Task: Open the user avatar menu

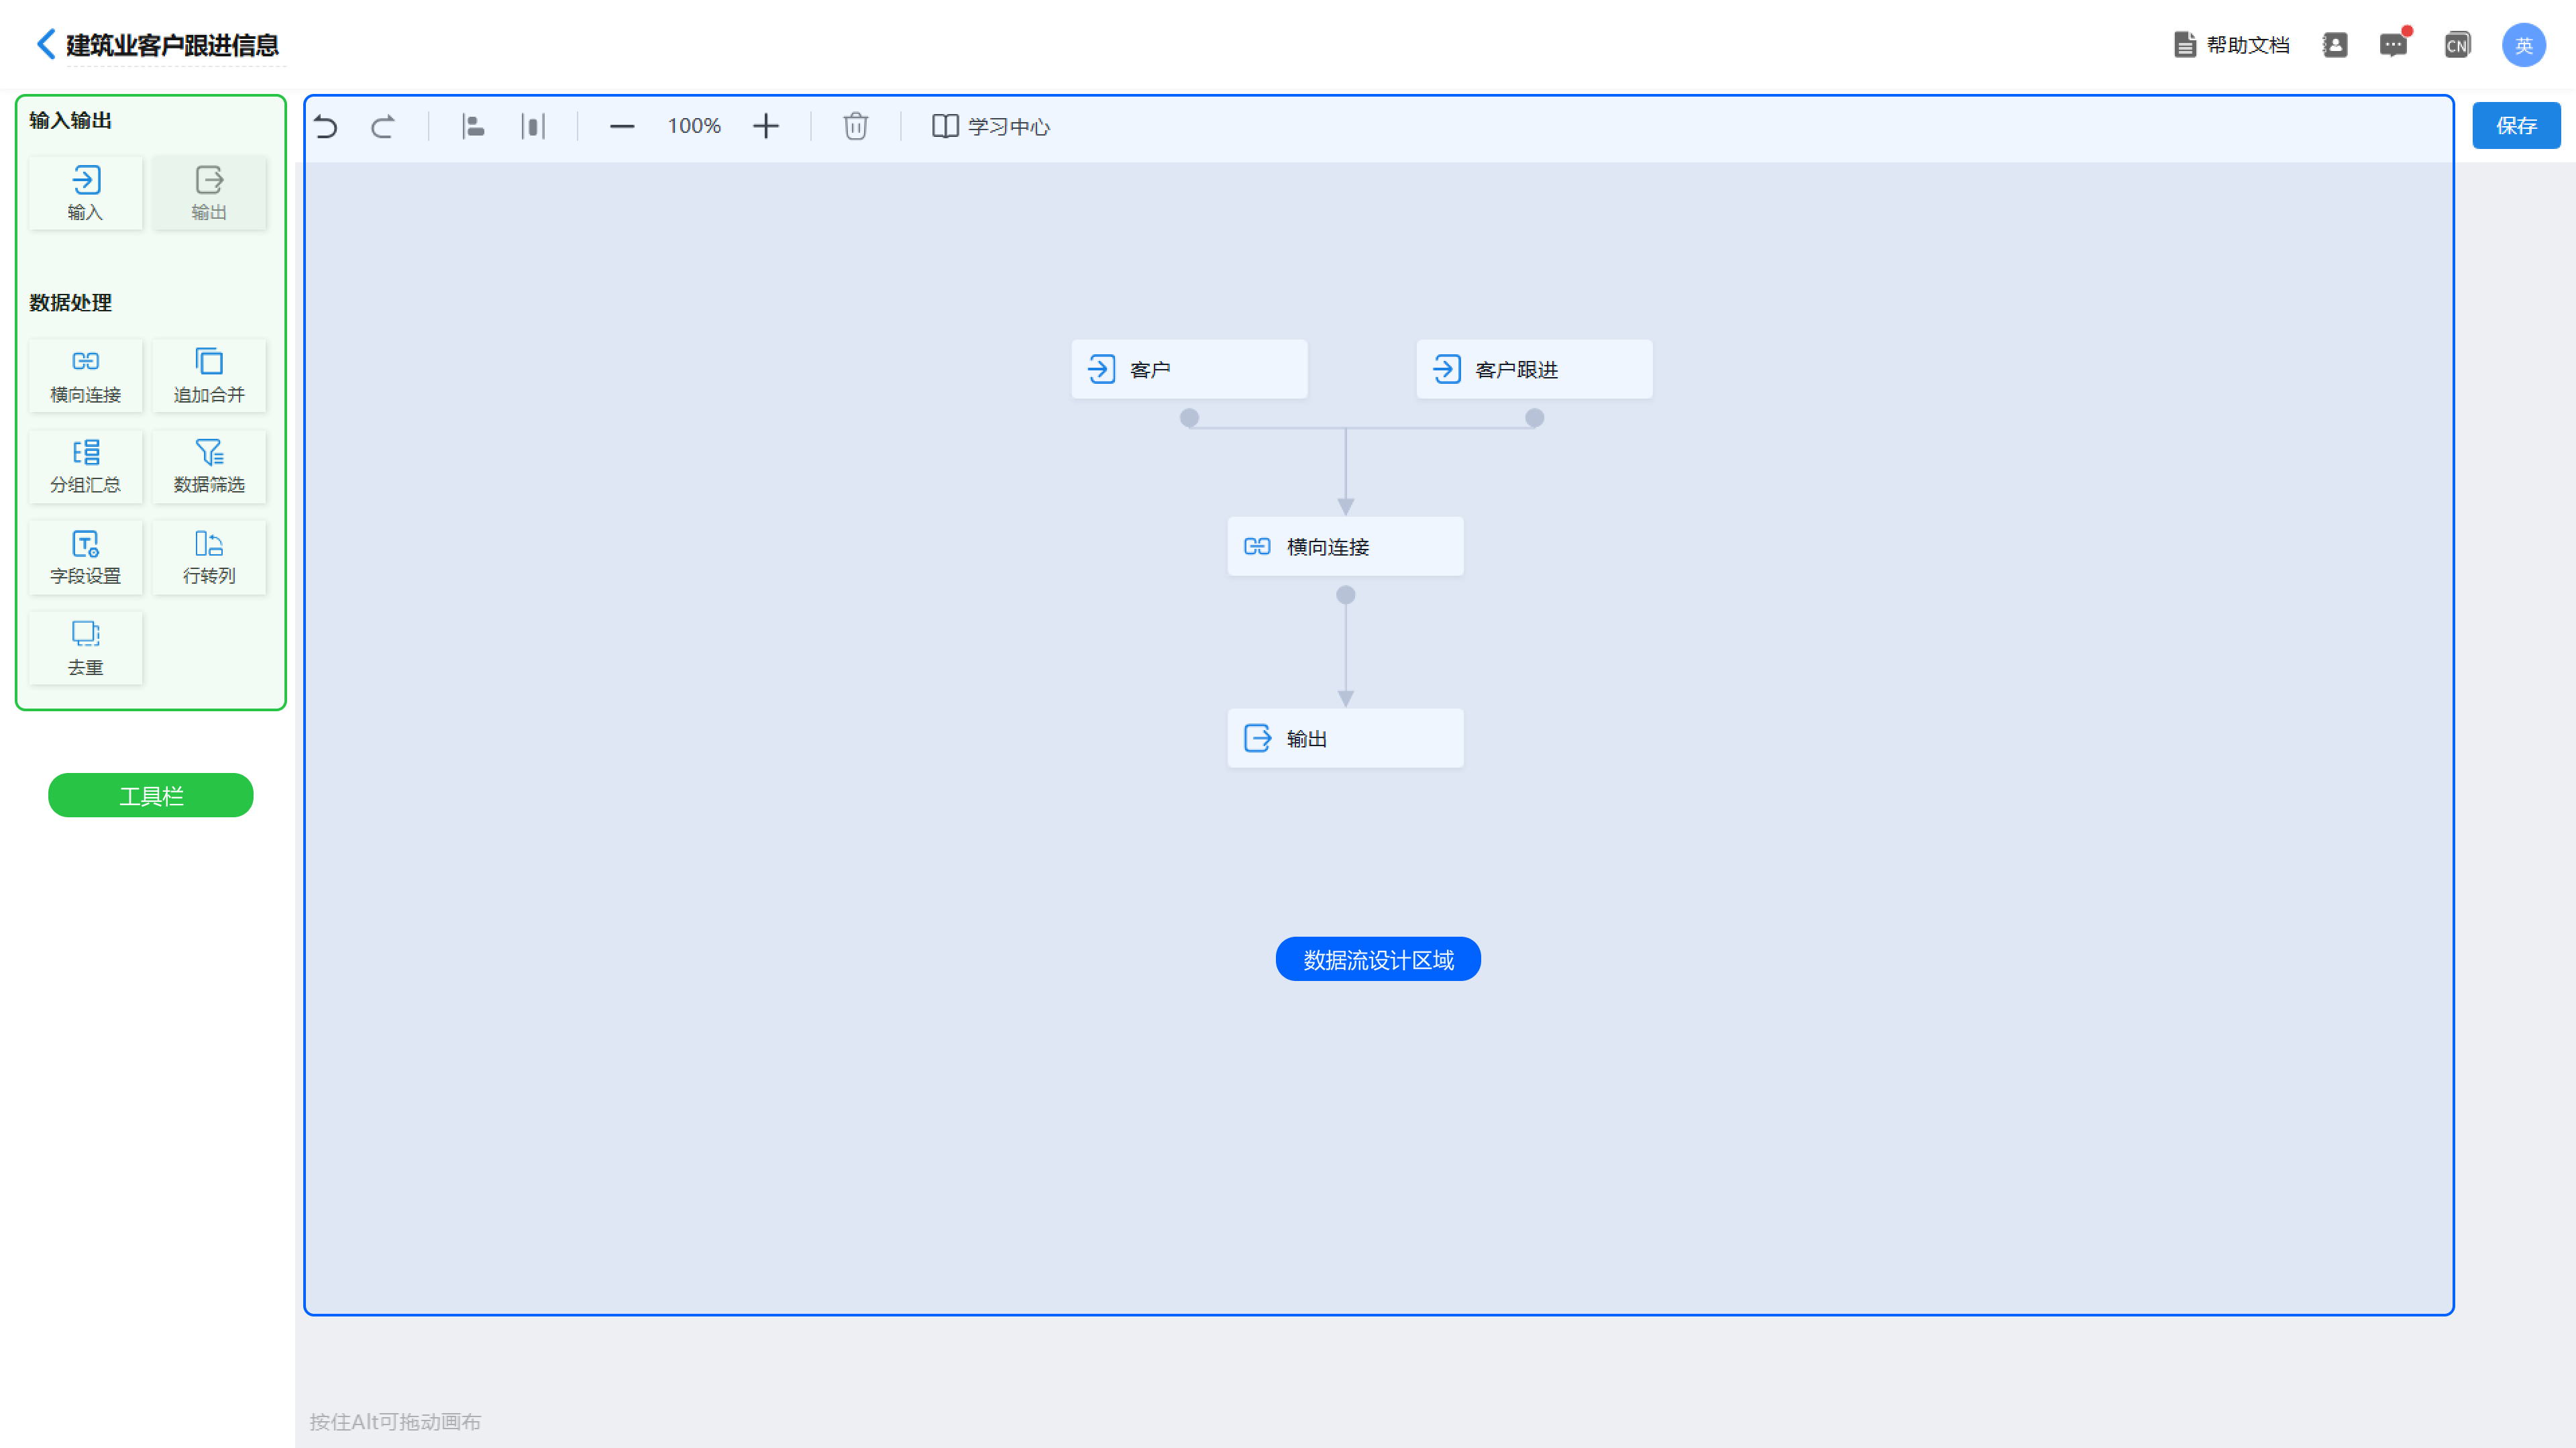Action: 2524,45
